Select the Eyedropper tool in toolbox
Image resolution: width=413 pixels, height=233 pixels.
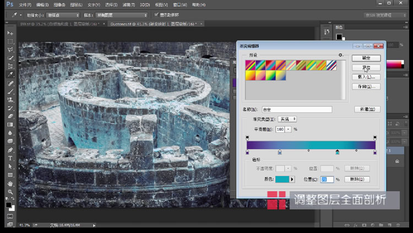tap(10, 74)
